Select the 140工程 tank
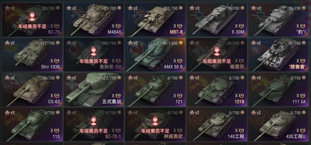Screen dimensions: 311x145 click(217, 124)
